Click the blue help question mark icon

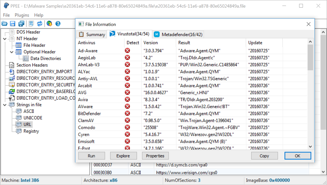pos(58,24)
